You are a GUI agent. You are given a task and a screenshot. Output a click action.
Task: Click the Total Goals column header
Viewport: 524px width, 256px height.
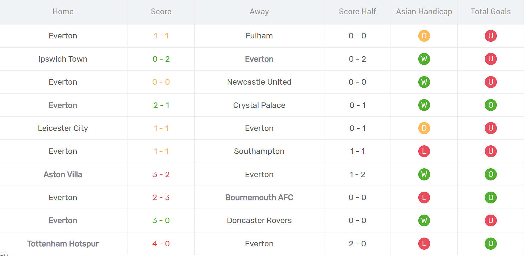pos(490,11)
